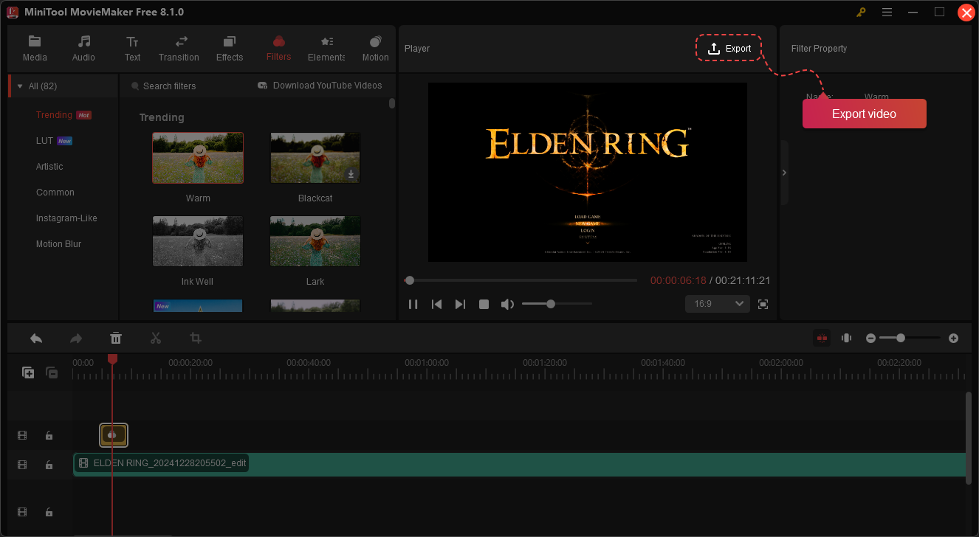Click the Filters tab
The width and height of the screenshot is (979, 537).
[x=278, y=49]
